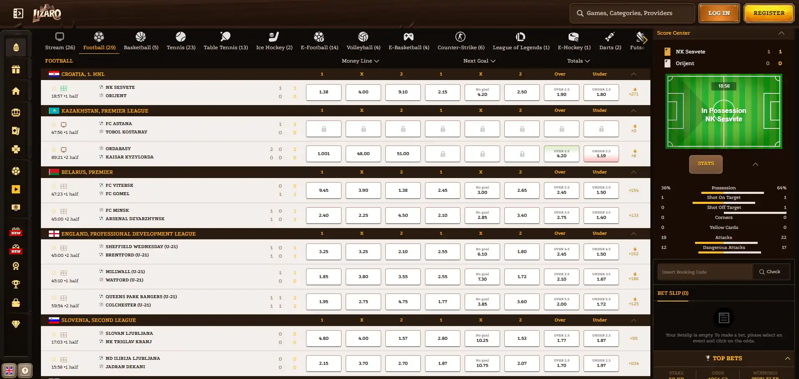799x379 pixels.
Task: Open the slot machine icon in sidebar
Action: coord(16,113)
